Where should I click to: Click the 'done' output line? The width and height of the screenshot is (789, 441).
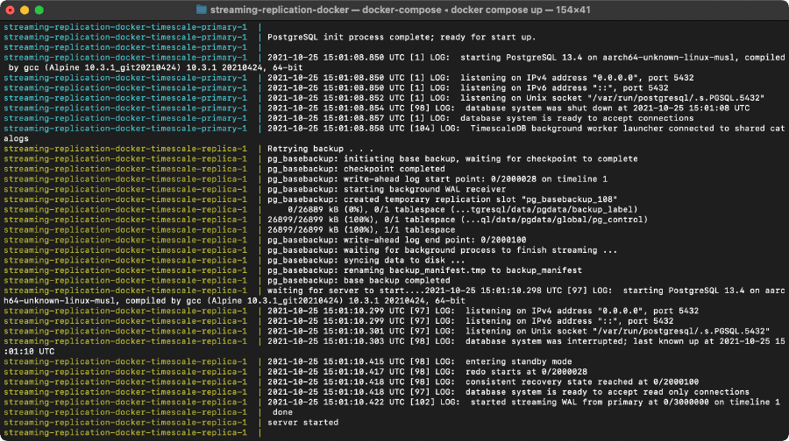pyautogui.click(x=282, y=412)
